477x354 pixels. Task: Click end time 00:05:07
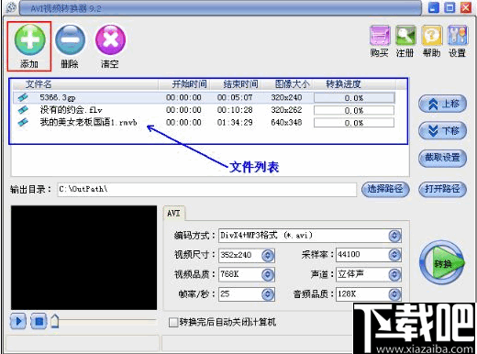[x=235, y=98]
